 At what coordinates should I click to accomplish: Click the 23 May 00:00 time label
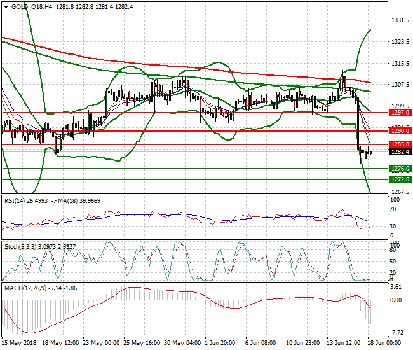click(101, 343)
